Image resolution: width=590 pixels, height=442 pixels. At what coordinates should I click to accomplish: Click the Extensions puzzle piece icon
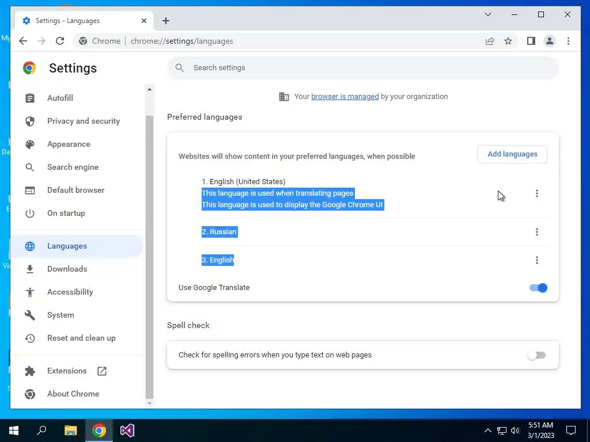pyautogui.click(x=30, y=371)
